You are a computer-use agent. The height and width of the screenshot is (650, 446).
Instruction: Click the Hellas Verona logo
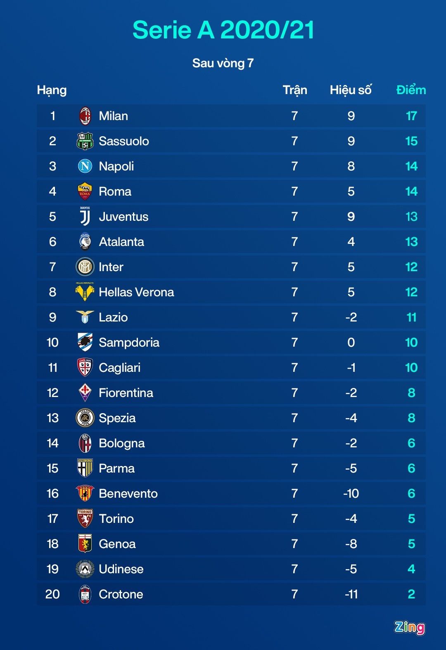[85, 292]
